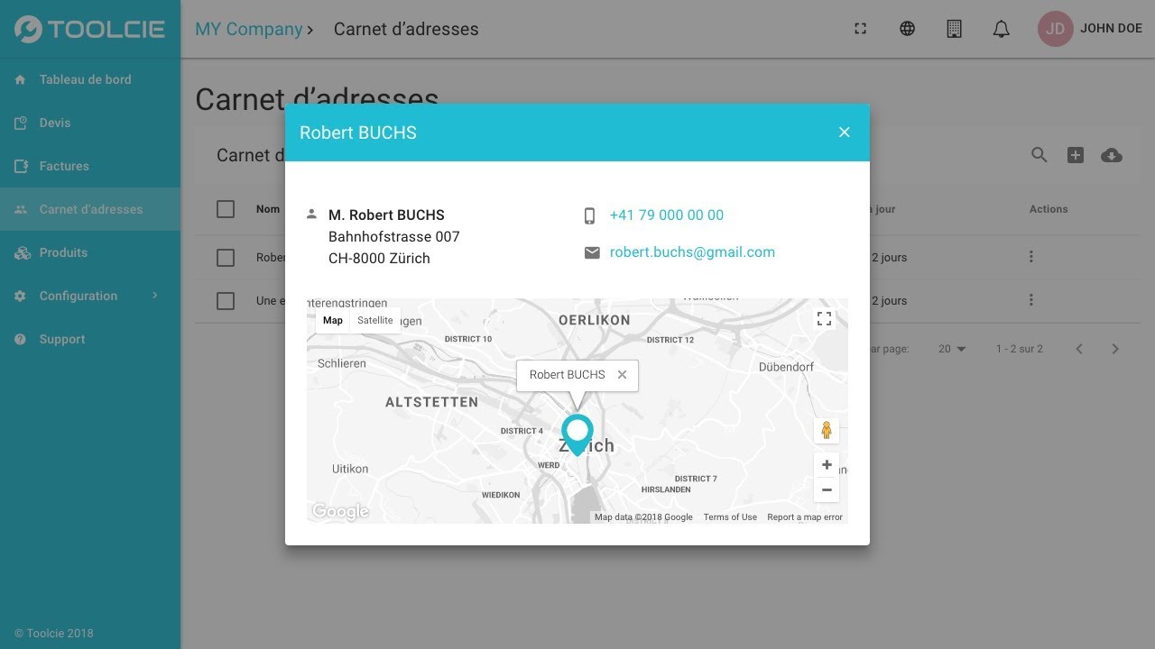The width and height of the screenshot is (1155, 649).
Task: Open Tableau de bord in sidebar
Action: point(90,79)
